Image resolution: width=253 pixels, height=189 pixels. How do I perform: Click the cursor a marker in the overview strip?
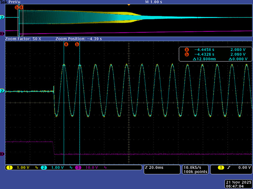pos(21,7)
